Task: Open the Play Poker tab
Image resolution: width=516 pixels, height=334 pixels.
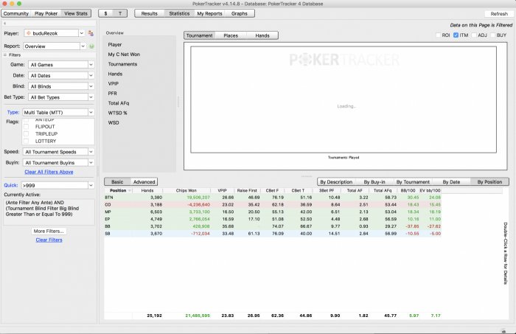Action: tap(46, 13)
